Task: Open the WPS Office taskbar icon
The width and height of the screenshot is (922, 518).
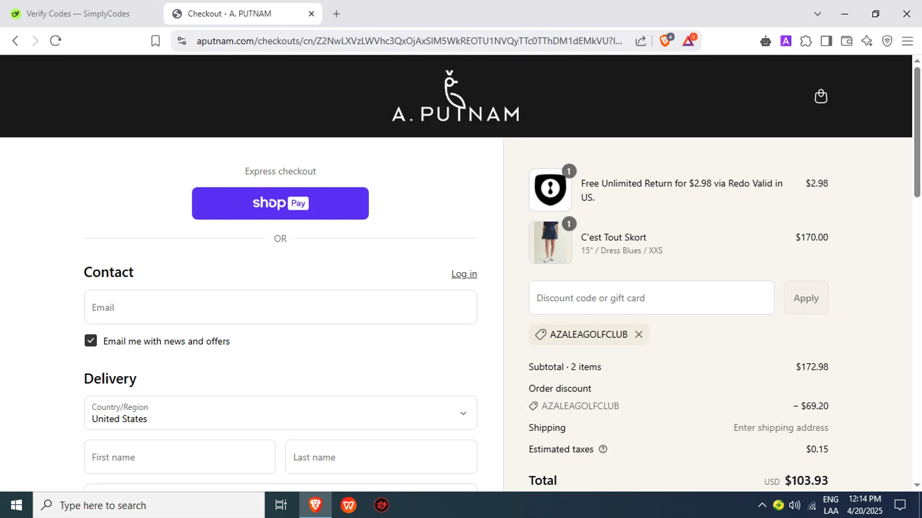Action: (349, 505)
